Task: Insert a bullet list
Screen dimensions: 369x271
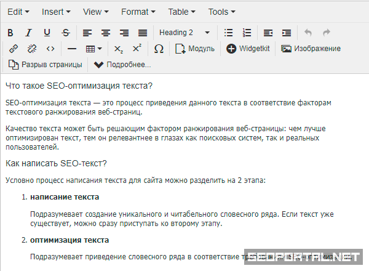Action: pyautogui.click(x=229, y=33)
